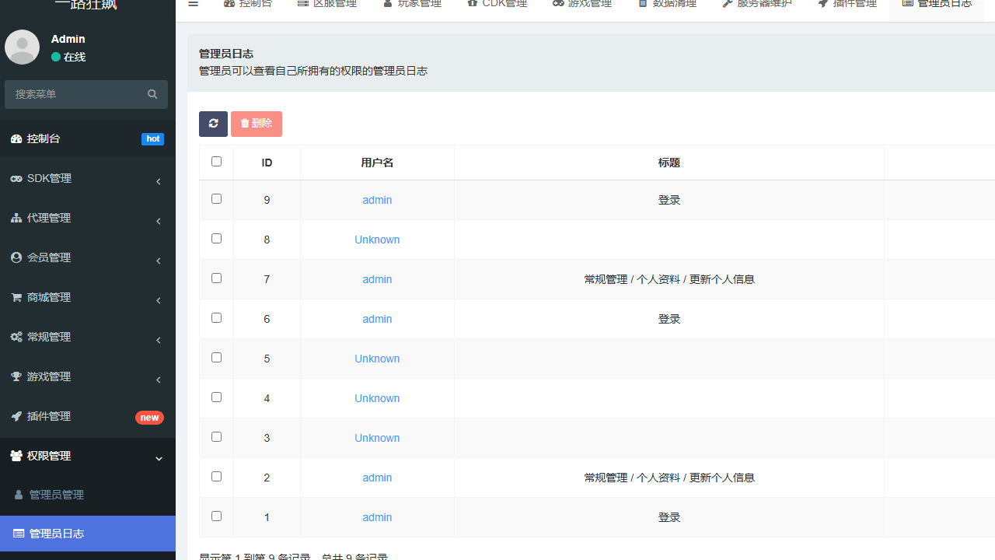Expand the 常规管理 sidebar menu
The height and width of the screenshot is (560, 995).
88,337
